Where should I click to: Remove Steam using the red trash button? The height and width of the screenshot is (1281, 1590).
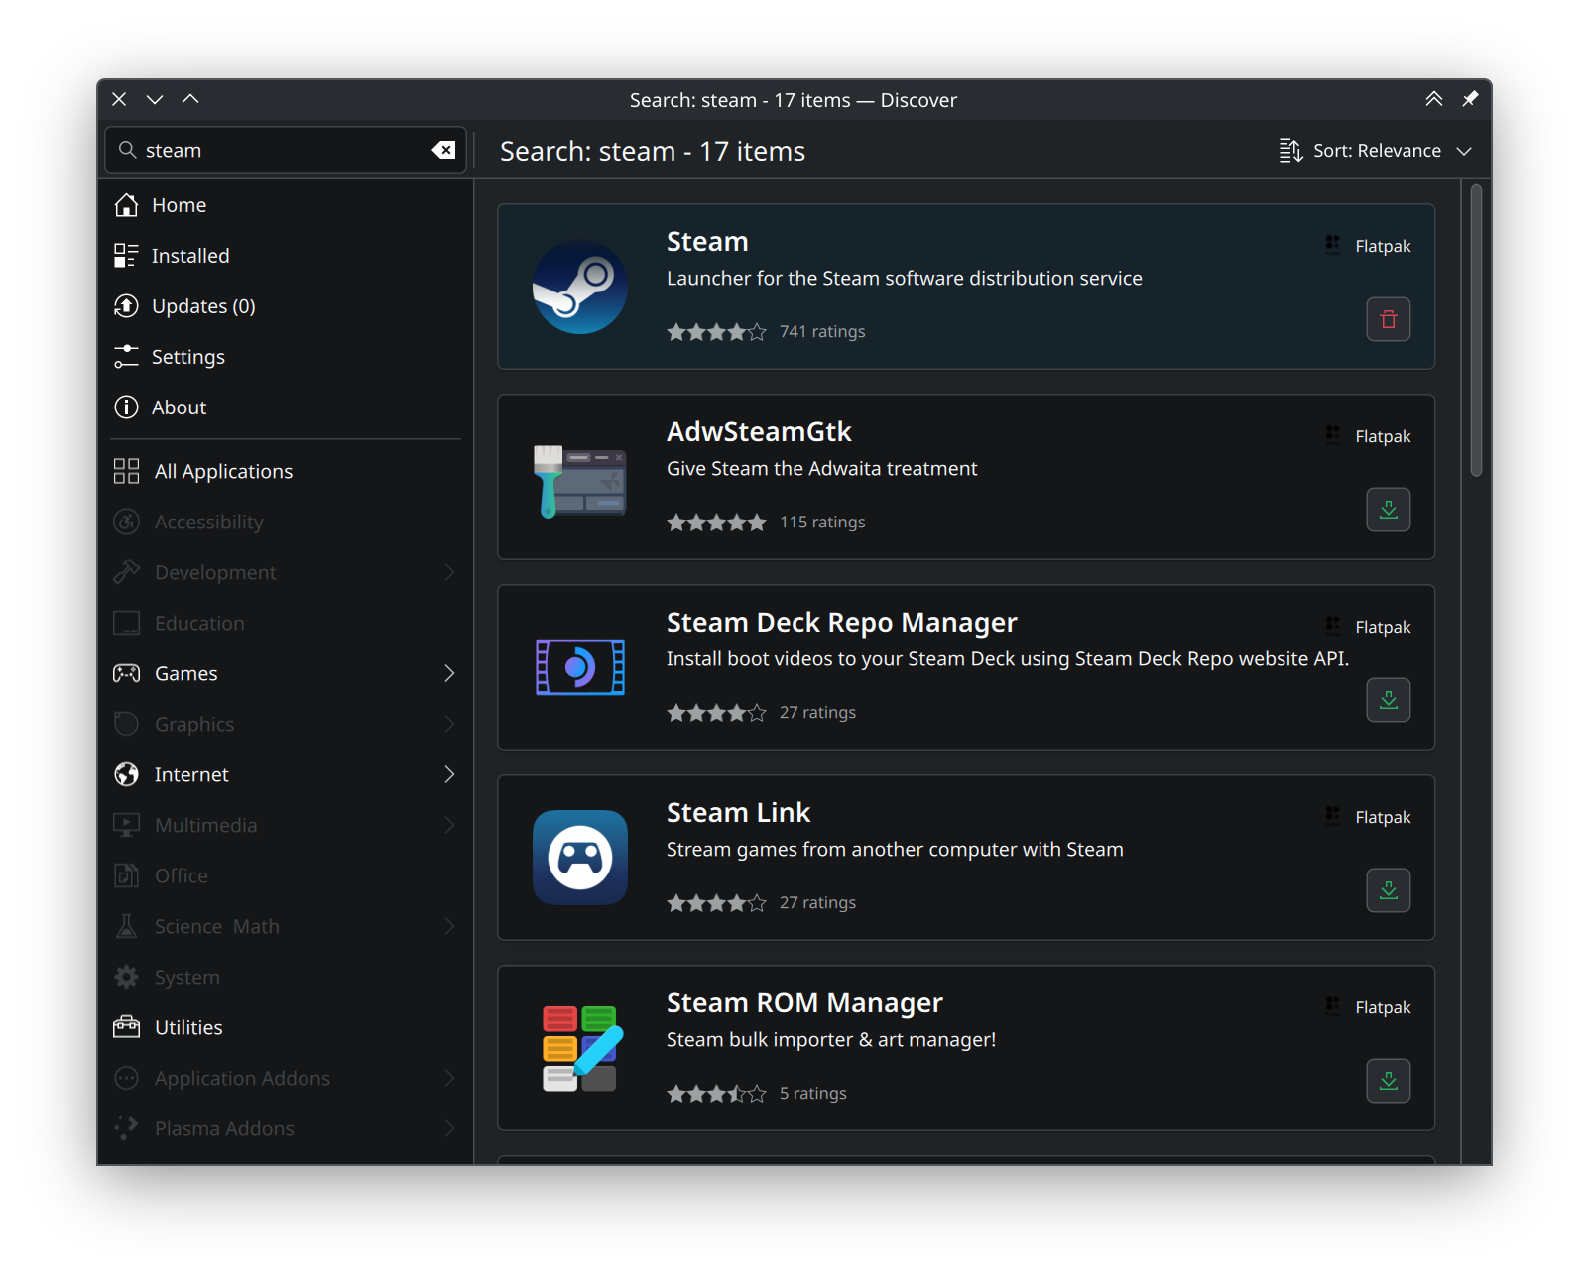(1389, 319)
